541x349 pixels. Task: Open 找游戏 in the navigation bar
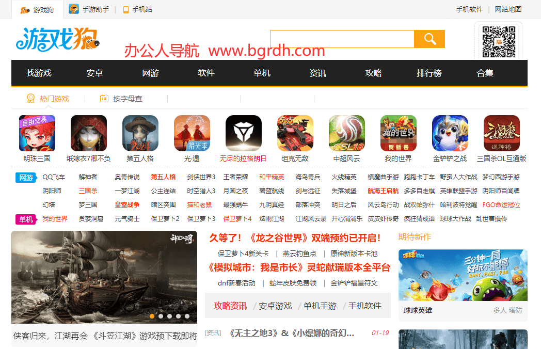pyautogui.click(x=39, y=73)
